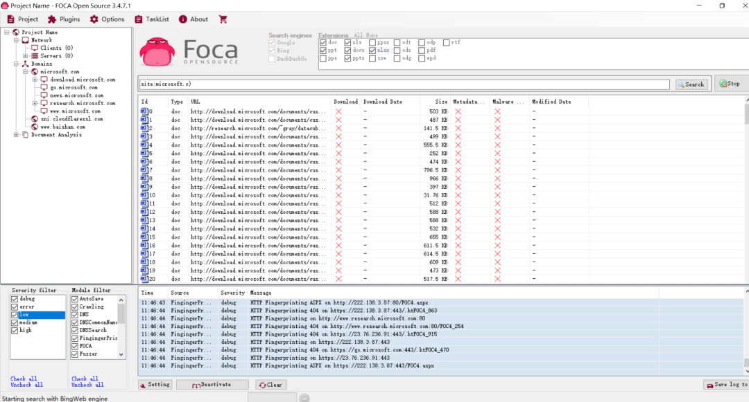Select the microsoft.com globe icon
749x402 pixels.
pyautogui.click(x=35, y=72)
